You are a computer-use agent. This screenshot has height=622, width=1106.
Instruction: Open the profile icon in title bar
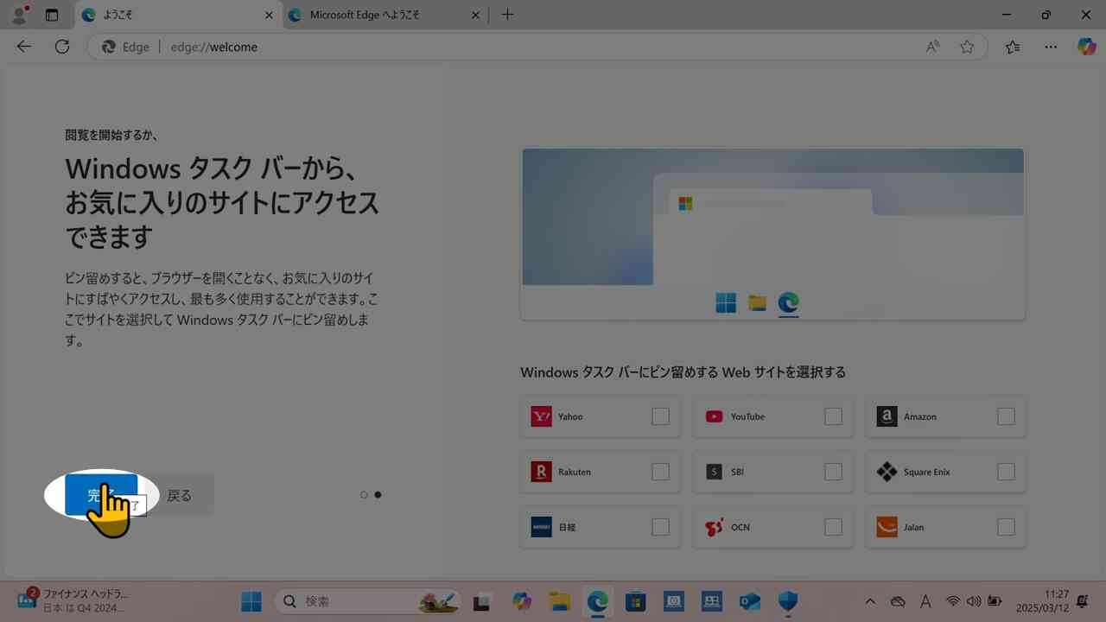click(19, 15)
